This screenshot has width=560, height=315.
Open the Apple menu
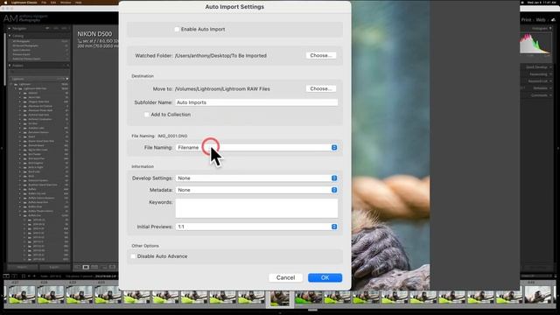pyautogui.click(x=5, y=3)
